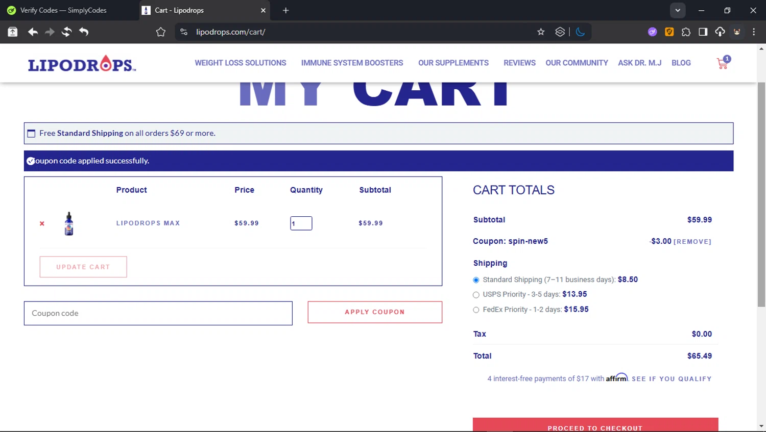Focus the Coupon code input field
Viewport: 766px width, 432px height.
click(x=158, y=313)
